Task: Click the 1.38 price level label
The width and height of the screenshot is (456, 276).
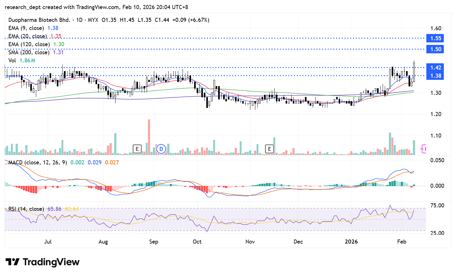Action: [x=435, y=76]
